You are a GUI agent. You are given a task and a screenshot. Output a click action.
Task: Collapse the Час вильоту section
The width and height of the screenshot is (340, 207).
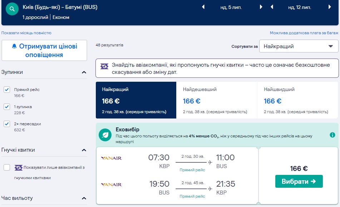84,198
